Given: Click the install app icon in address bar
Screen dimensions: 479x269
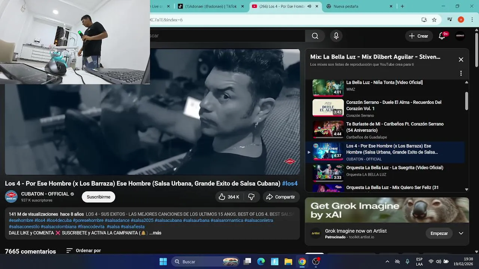Looking at the screenshot, I should [424, 20].
